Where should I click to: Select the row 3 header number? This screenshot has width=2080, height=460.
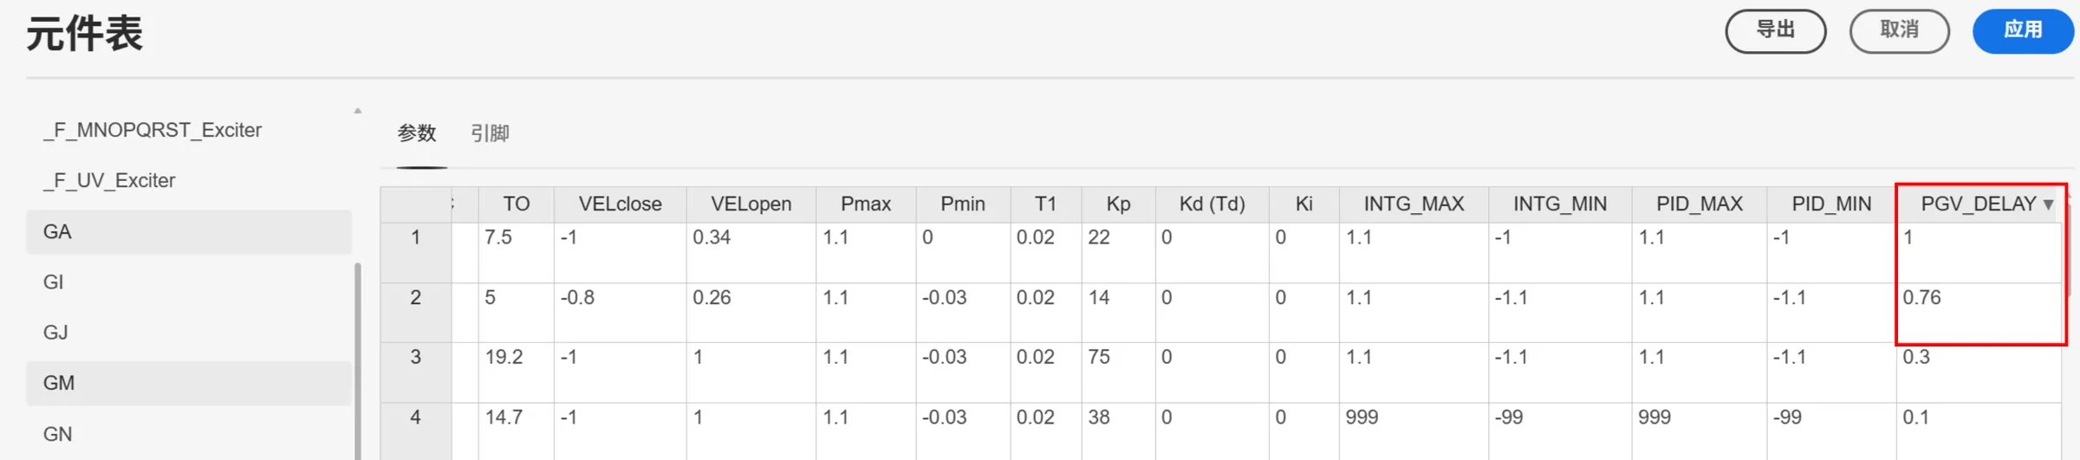416,357
